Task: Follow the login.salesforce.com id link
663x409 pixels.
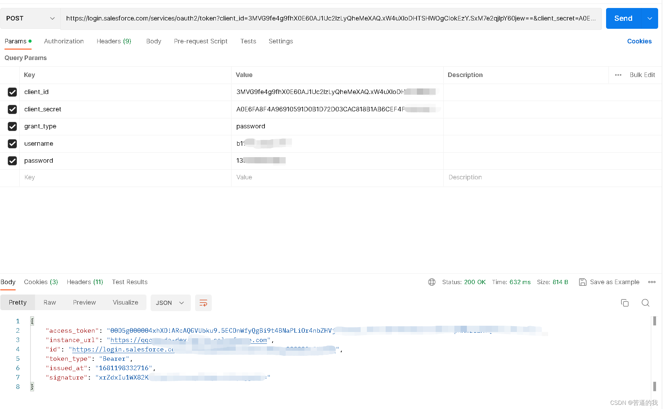Action: pos(122,349)
